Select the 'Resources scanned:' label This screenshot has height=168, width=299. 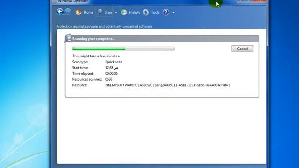(x=87, y=79)
